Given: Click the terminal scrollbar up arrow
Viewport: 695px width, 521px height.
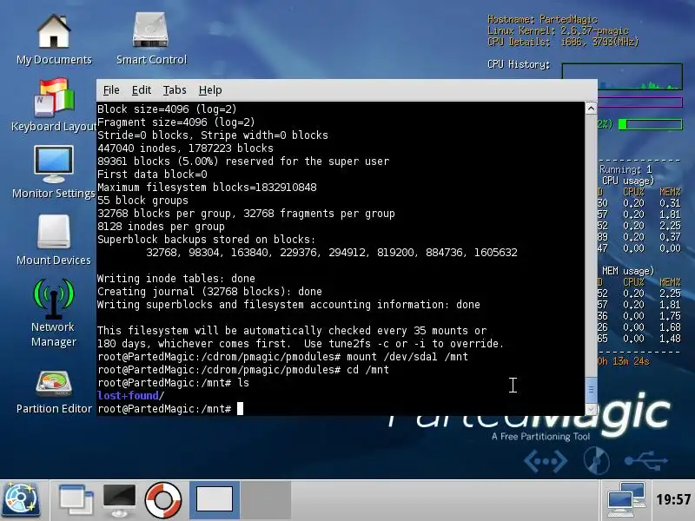Looking at the screenshot, I should pyautogui.click(x=591, y=108).
